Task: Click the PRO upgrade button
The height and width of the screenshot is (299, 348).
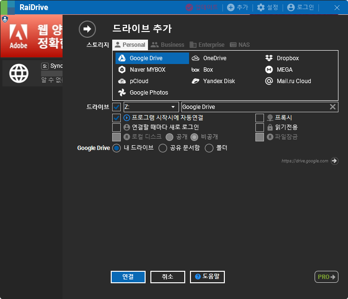Action: (x=327, y=277)
